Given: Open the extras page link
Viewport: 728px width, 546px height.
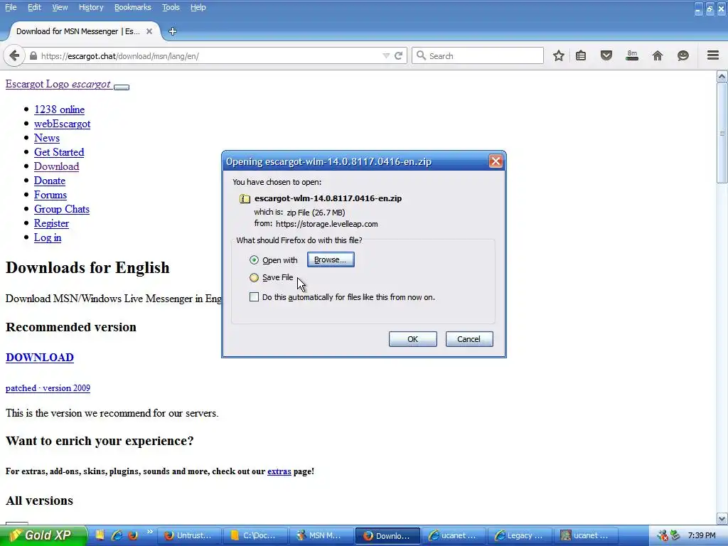Looking at the screenshot, I should [279, 471].
